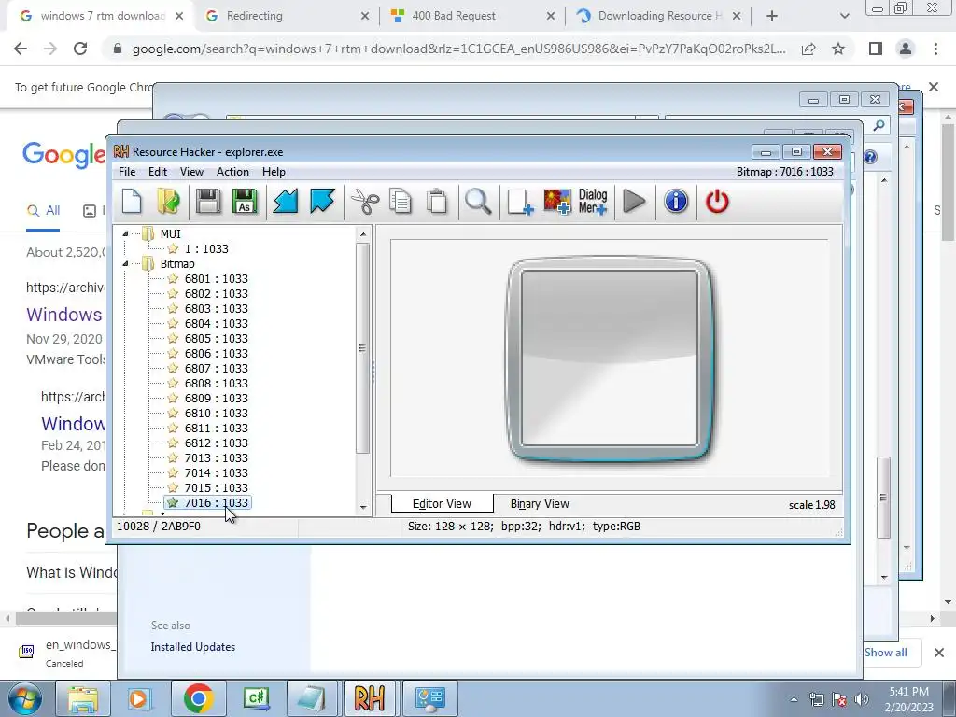Click the Chrome icon in the taskbar

point(198,698)
